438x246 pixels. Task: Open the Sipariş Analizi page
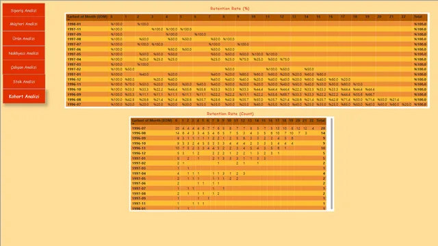pos(24,10)
